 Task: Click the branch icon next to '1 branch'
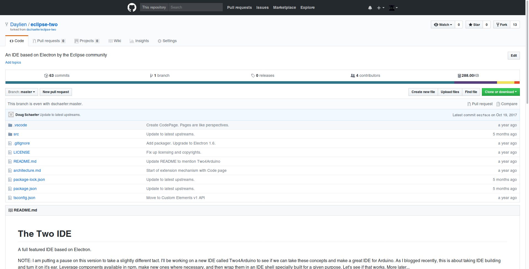pos(151,75)
